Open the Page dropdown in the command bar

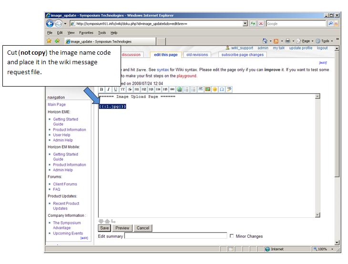(x=307, y=41)
